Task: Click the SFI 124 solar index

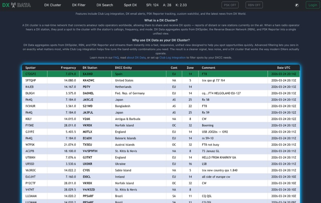Action: tap(152, 5)
